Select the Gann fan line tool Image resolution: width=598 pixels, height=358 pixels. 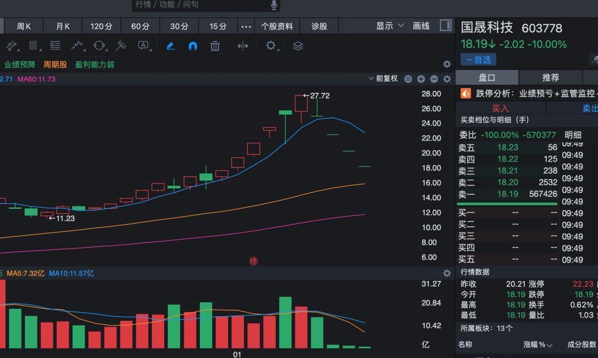[x=121, y=46]
